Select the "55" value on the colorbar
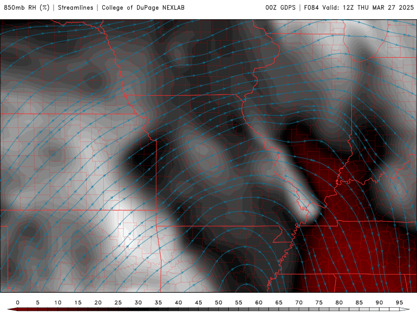Image resolution: width=417 pixels, height=312 pixels. point(239,303)
